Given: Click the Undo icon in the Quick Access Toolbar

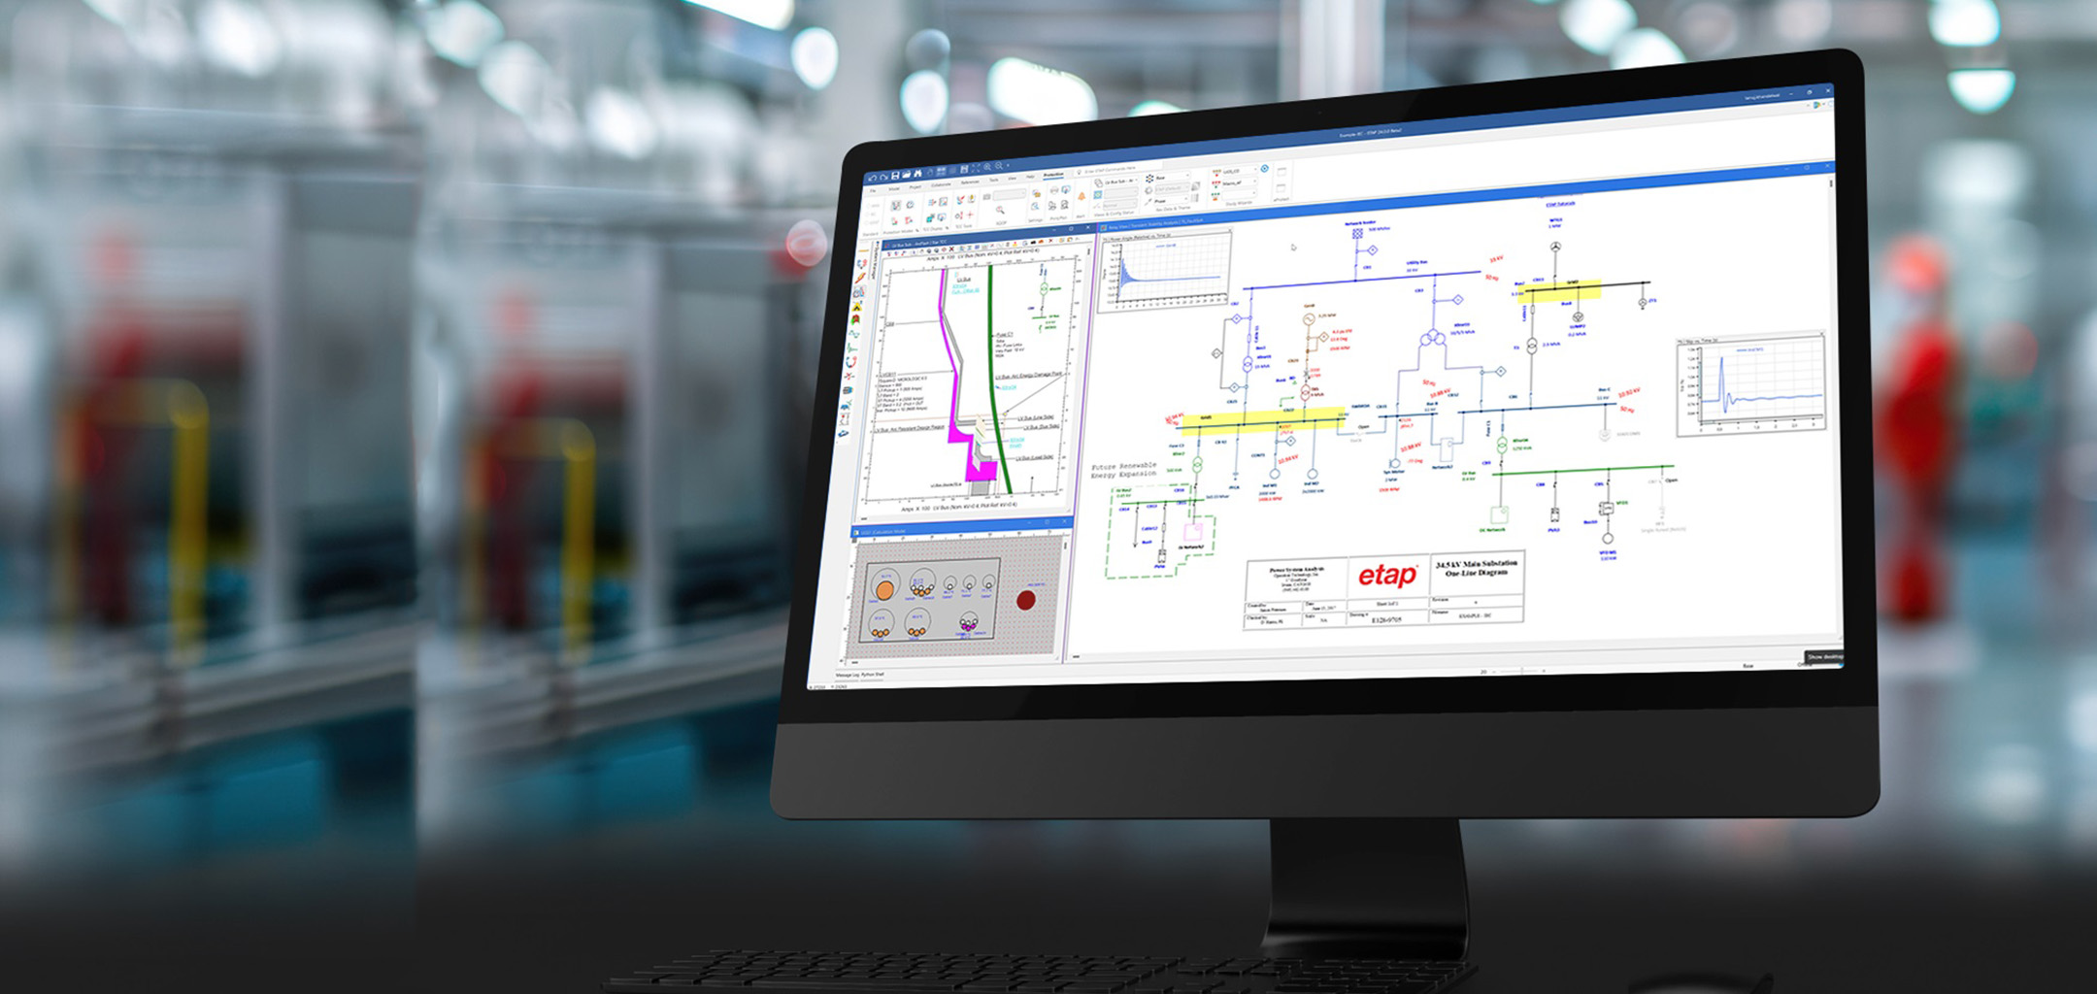Looking at the screenshot, I should click(x=872, y=178).
